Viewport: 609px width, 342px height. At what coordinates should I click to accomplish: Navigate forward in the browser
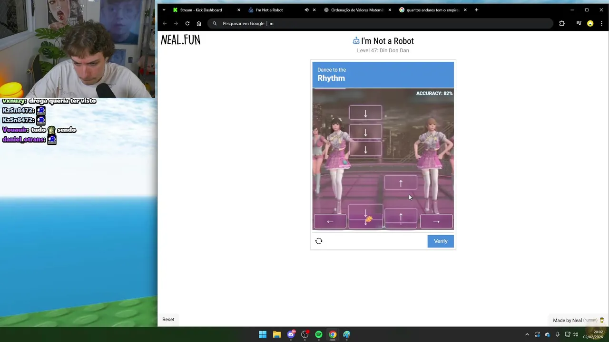coord(176,23)
